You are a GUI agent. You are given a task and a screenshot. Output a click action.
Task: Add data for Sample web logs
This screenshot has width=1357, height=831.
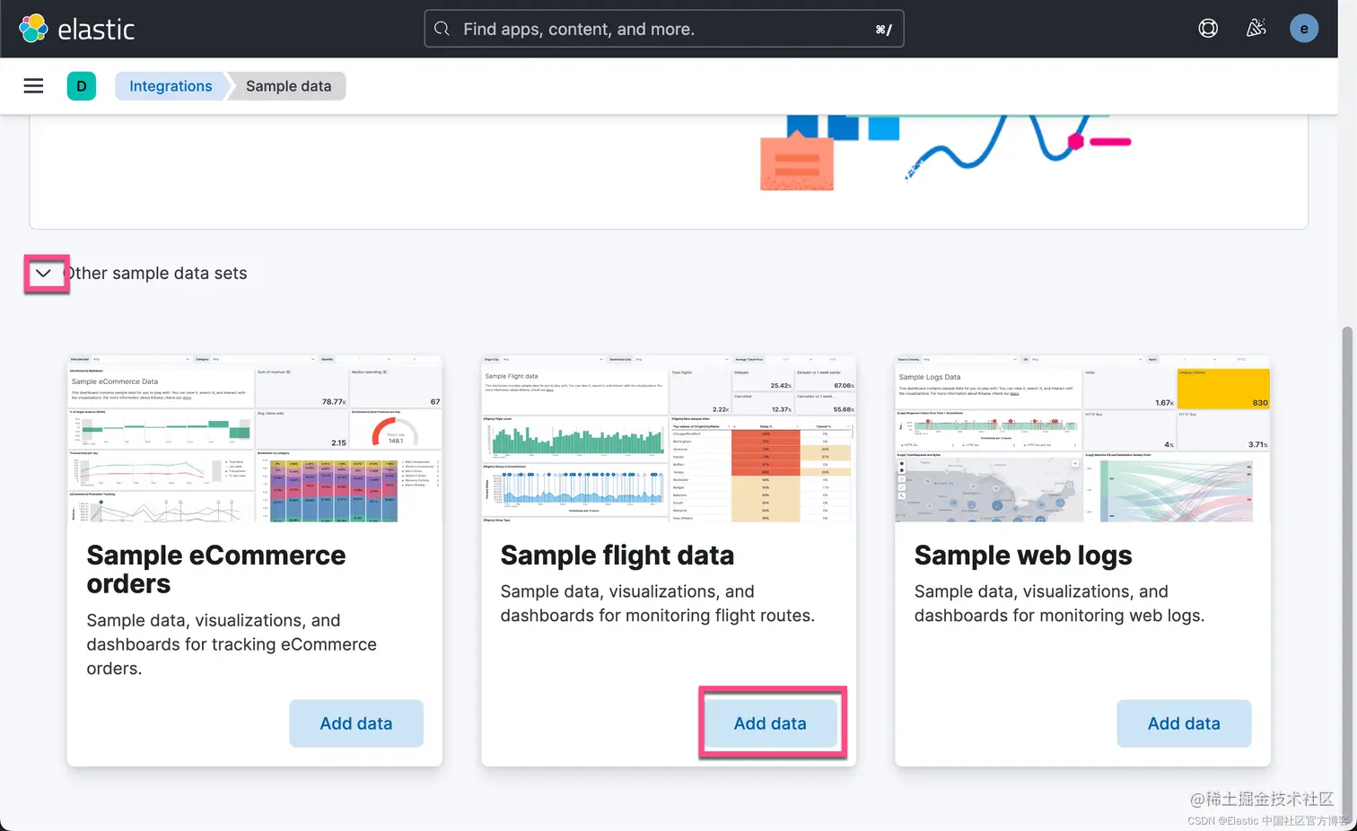point(1184,723)
